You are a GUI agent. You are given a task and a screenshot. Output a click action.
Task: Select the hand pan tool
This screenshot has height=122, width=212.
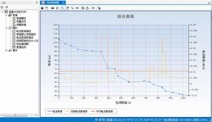68,8
